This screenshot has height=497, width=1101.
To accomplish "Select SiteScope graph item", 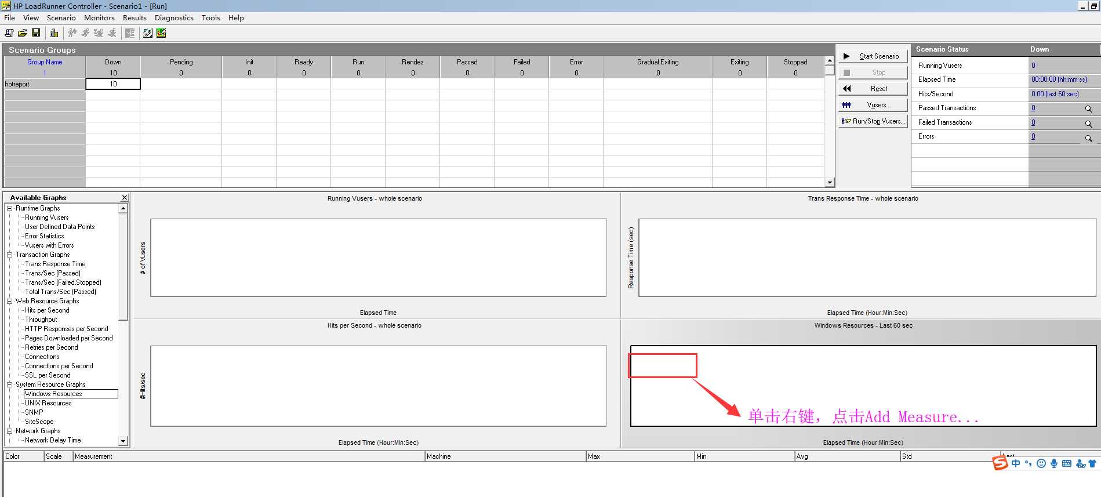I will click(39, 422).
